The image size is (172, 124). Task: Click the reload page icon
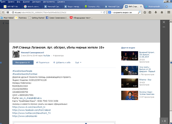click(x=104, y=12)
